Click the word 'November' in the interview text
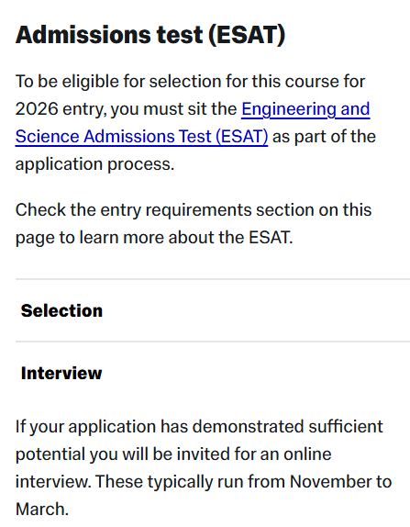 [330, 482]
